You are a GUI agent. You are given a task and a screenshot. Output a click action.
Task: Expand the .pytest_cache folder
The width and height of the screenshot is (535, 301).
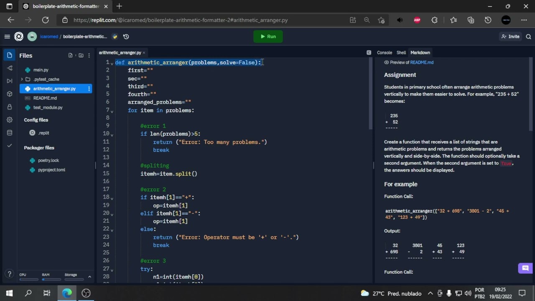pyautogui.click(x=22, y=79)
